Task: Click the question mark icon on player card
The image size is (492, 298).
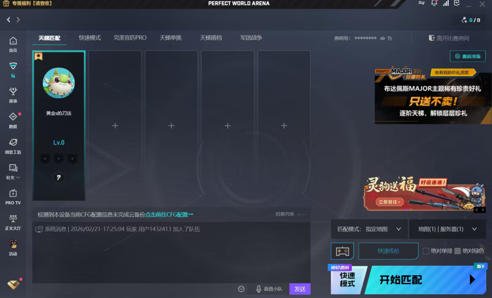Action: (58, 178)
